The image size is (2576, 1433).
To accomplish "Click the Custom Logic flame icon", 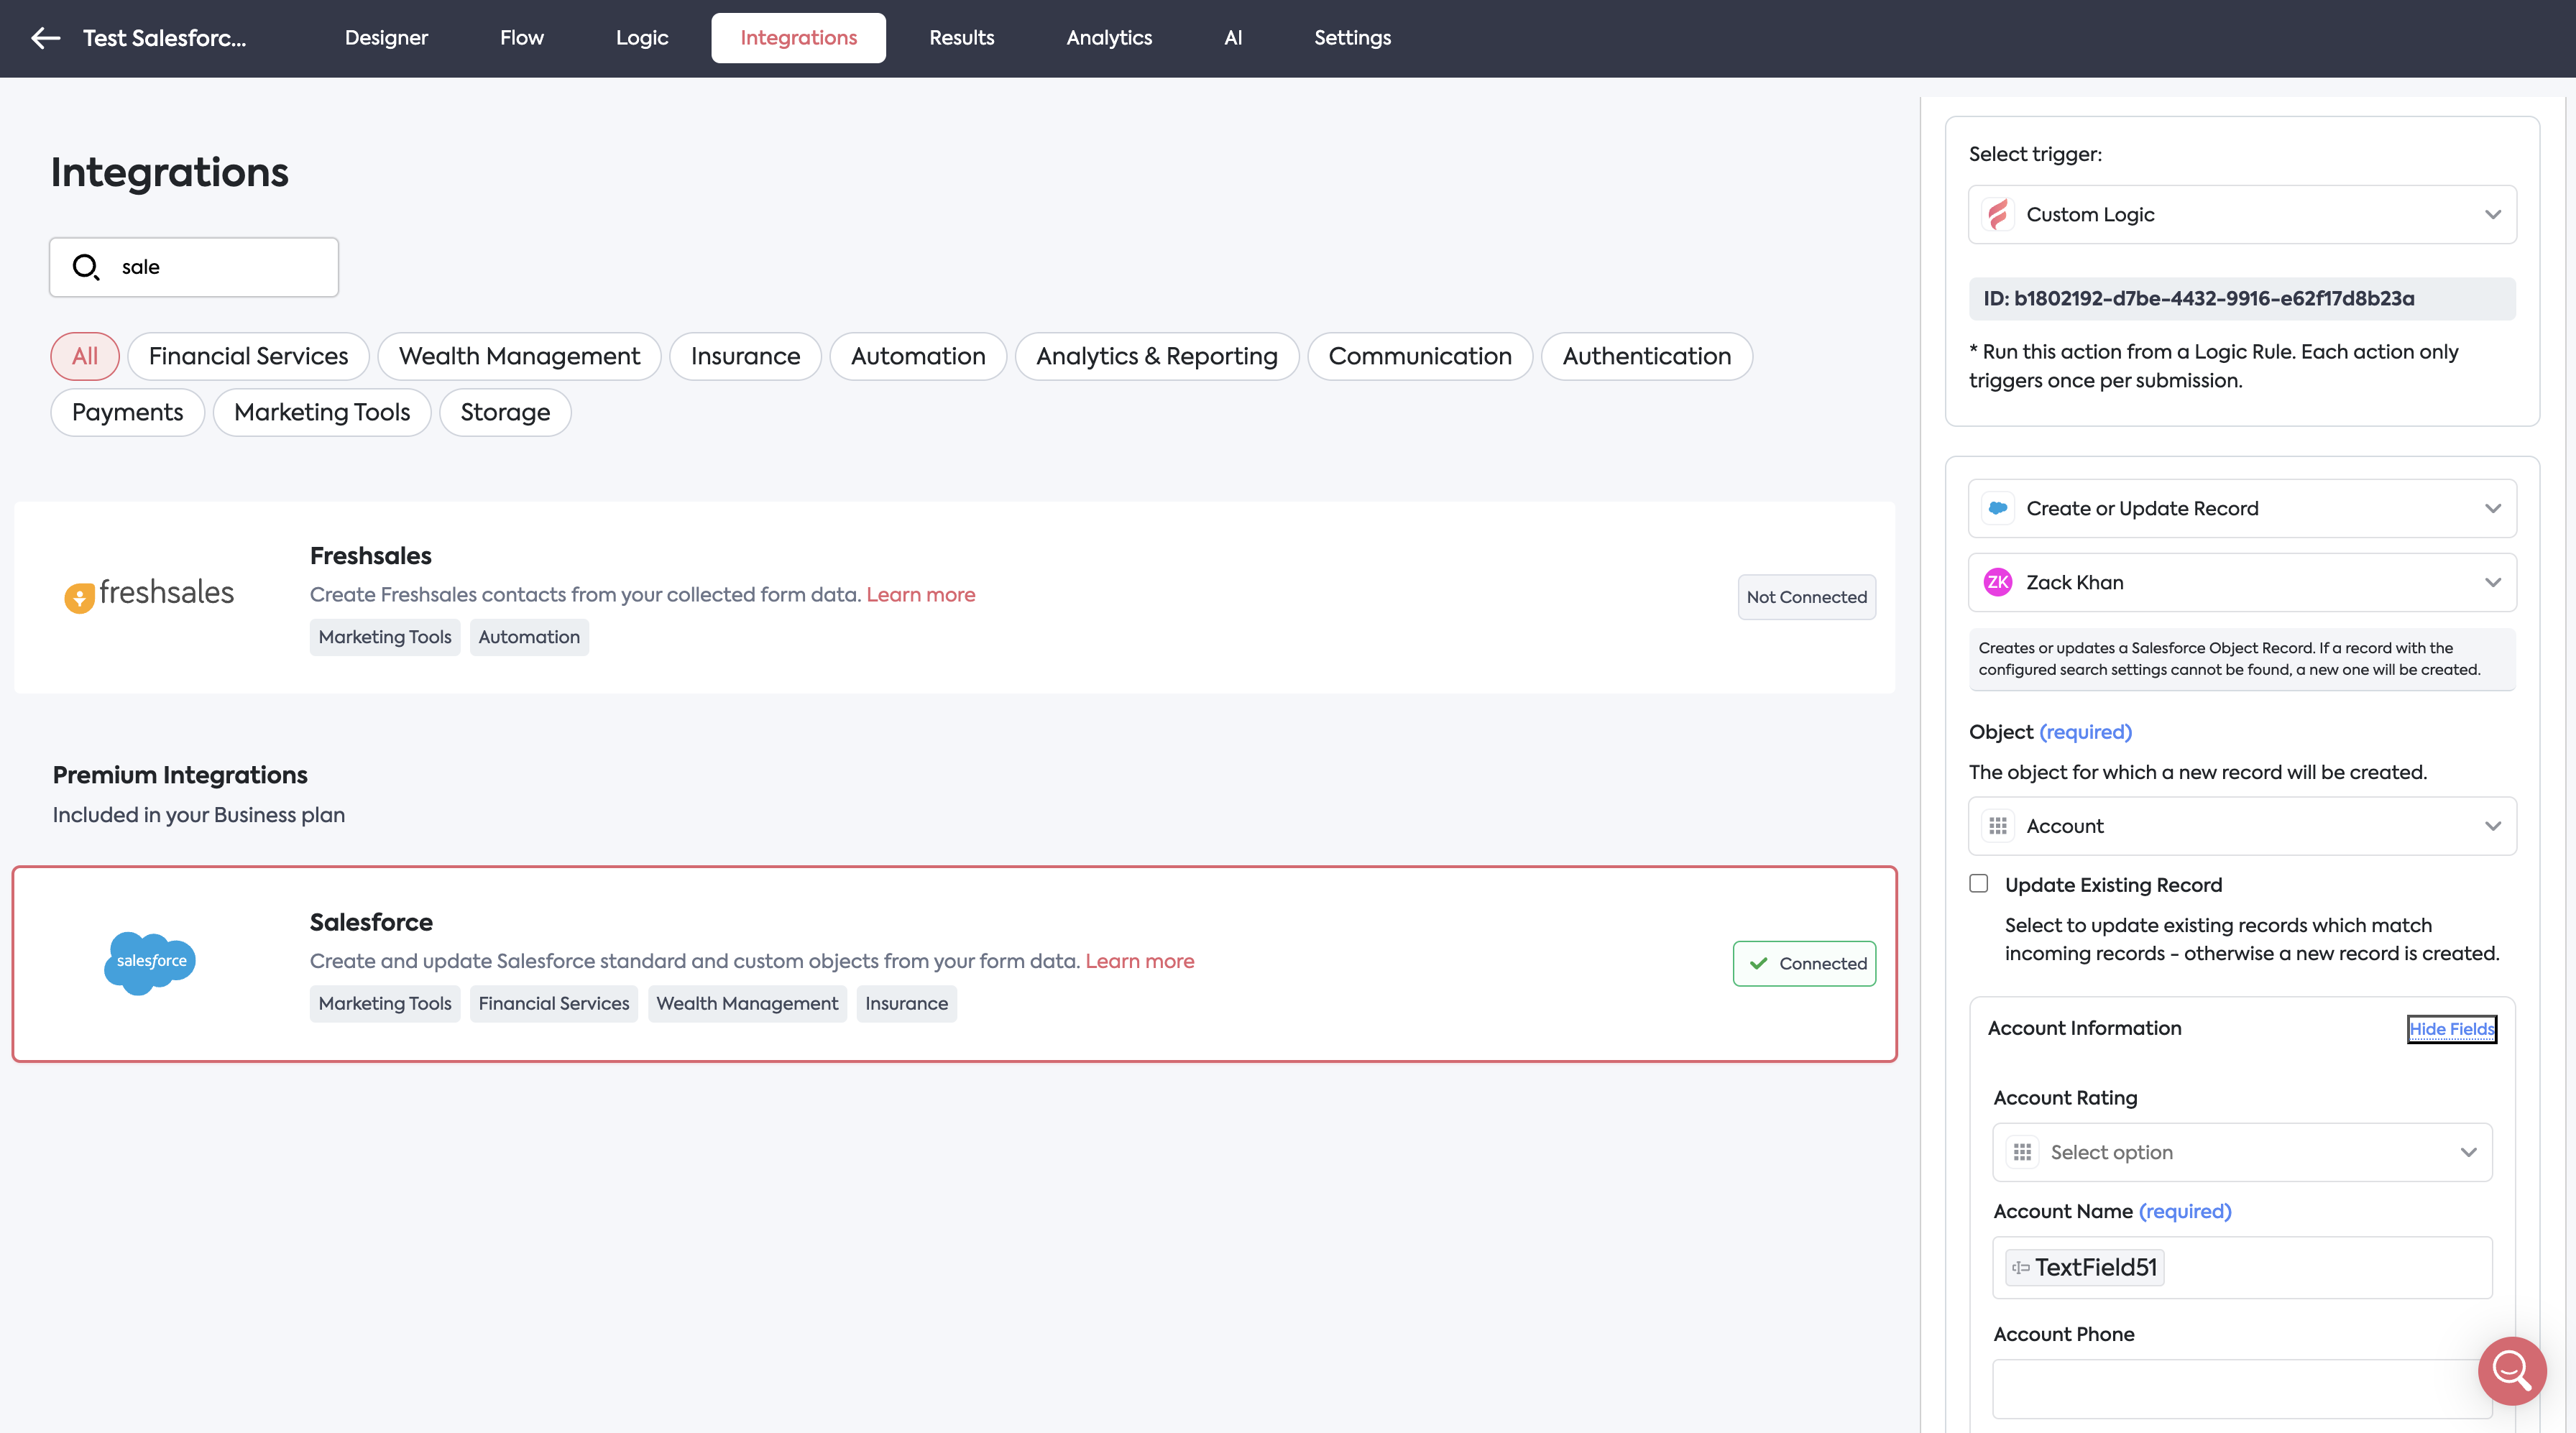I will pyautogui.click(x=1998, y=214).
